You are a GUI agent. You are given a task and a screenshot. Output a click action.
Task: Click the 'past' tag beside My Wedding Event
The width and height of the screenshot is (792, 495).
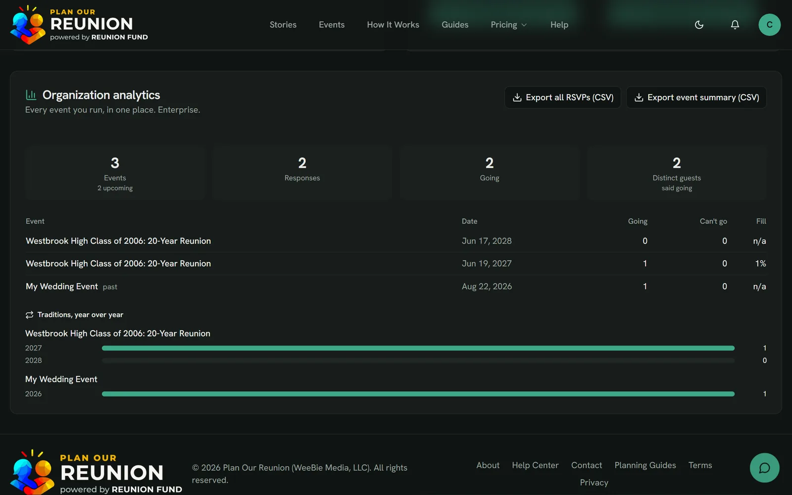click(x=110, y=287)
